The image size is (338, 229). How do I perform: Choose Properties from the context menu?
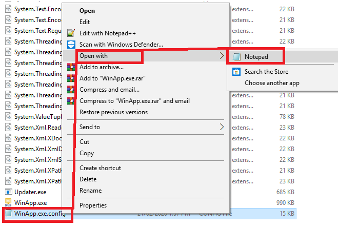tap(93, 205)
